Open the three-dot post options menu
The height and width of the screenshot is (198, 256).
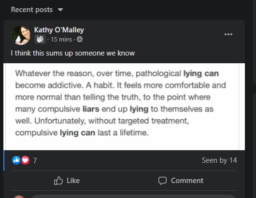pos(228,34)
